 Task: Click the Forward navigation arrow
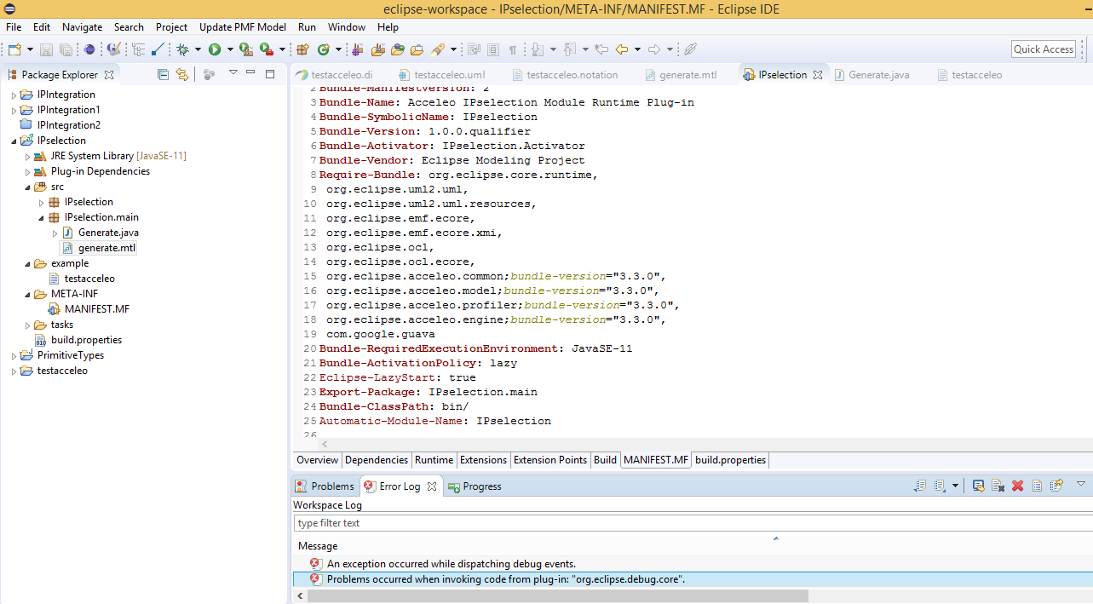click(x=654, y=49)
